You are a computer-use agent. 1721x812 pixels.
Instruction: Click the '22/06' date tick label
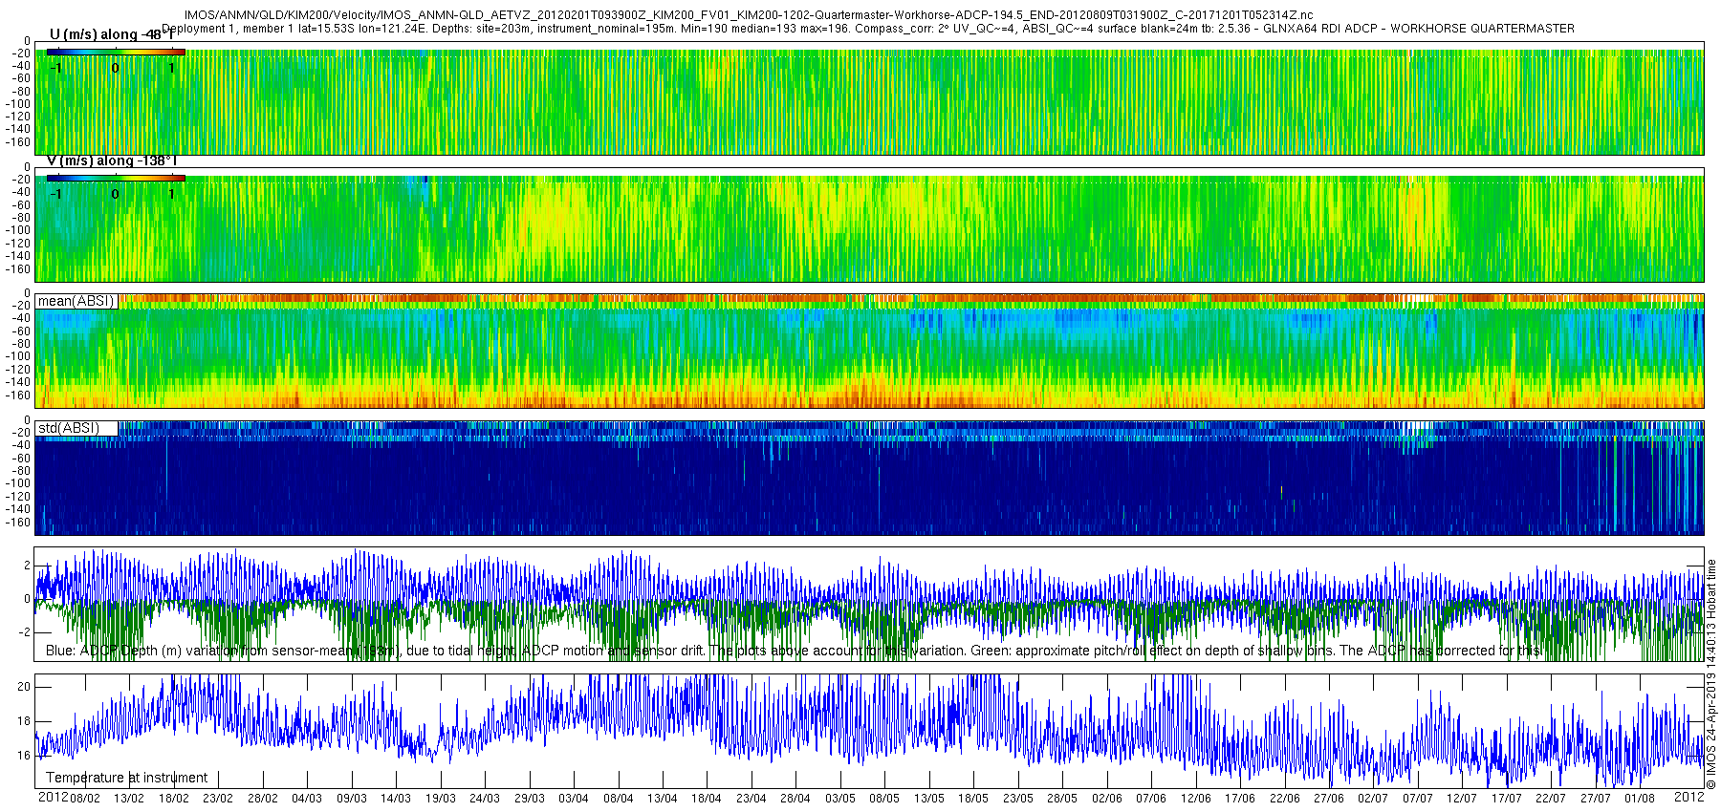coord(1285,799)
